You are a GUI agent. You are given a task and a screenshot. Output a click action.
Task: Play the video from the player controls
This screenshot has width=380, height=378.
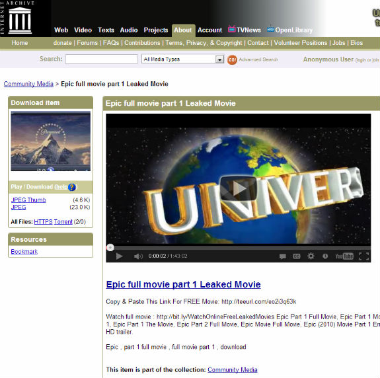pyautogui.click(x=119, y=256)
